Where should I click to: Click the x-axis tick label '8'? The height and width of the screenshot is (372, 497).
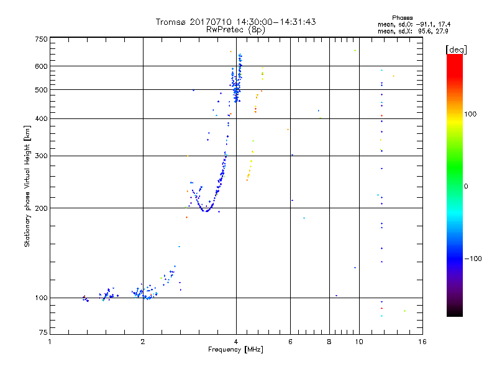329,342
